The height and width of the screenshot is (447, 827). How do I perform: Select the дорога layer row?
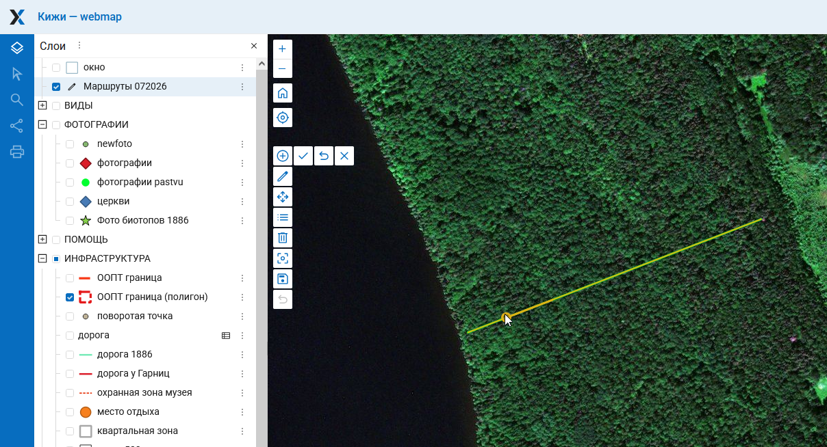(x=145, y=336)
